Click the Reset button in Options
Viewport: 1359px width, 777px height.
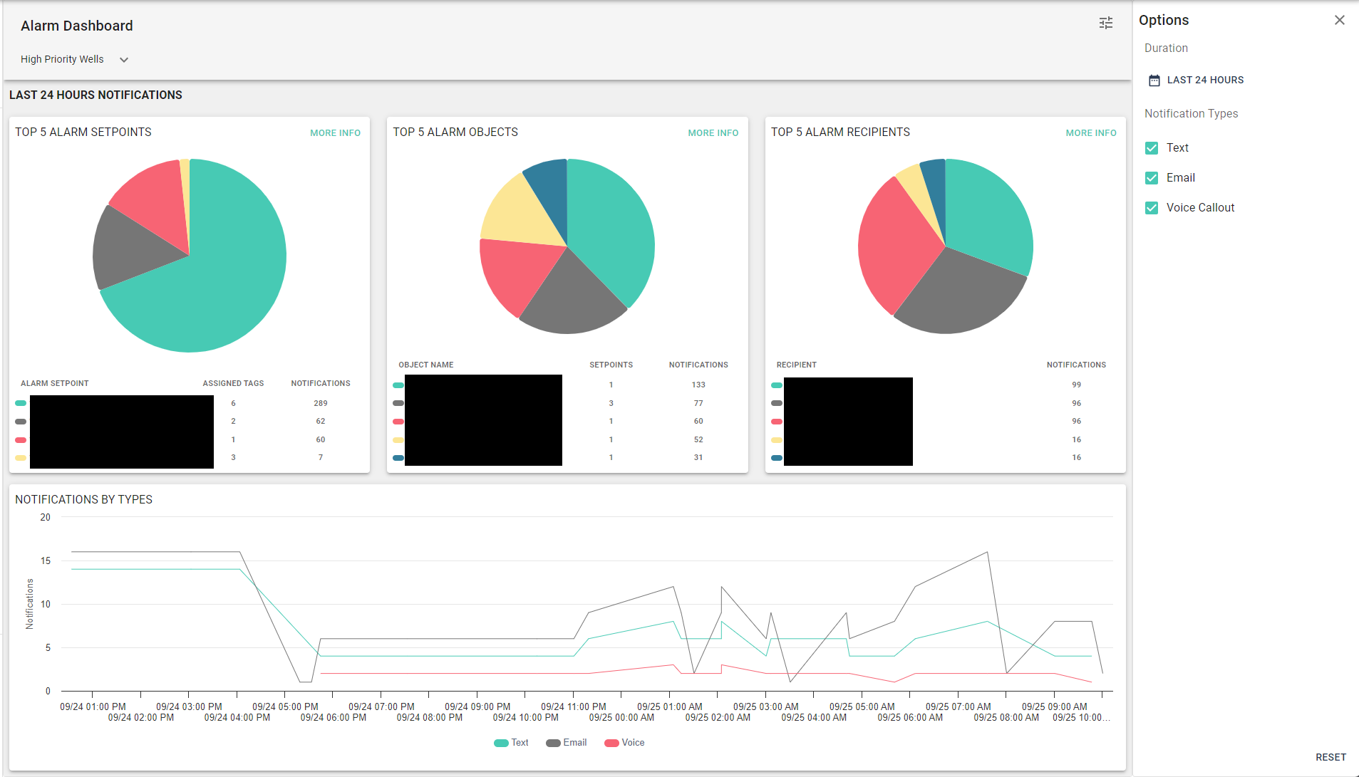pyautogui.click(x=1330, y=757)
